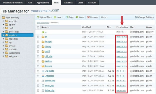Click the folder icon next to themes
The image size is (156, 94).
43,66
